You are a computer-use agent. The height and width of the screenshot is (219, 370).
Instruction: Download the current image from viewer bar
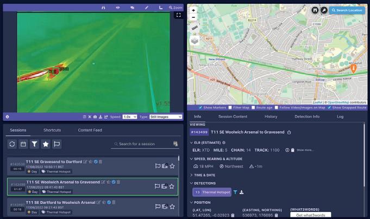point(101,117)
